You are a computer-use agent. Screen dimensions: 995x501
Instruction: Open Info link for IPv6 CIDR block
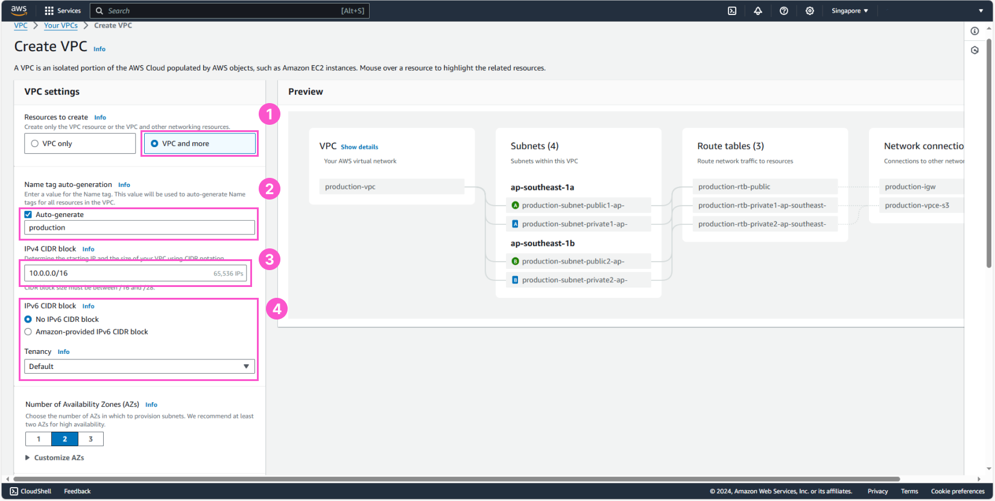(x=89, y=306)
